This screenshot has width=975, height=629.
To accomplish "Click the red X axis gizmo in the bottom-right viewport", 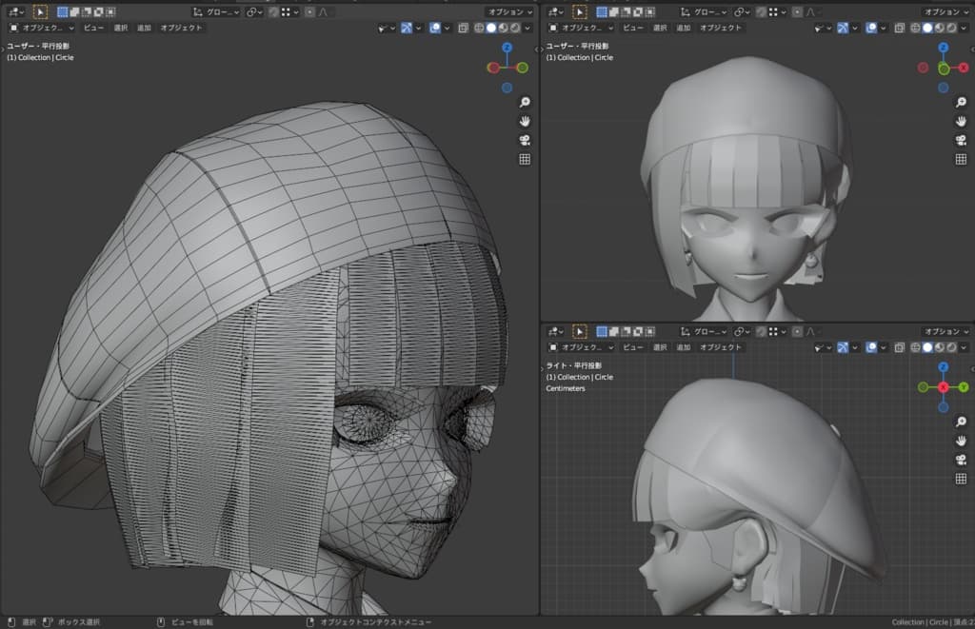I will pyautogui.click(x=943, y=387).
